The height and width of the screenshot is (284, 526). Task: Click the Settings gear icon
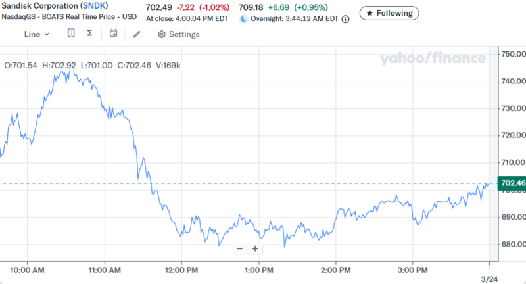[161, 34]
